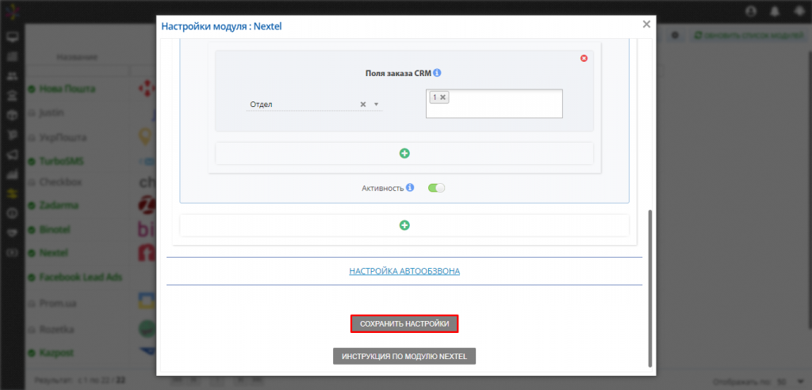The width and height of the screenshot is (812, 390).
Task: Open the info circle icon in left sidebar
Action: [x=12, y=213]
